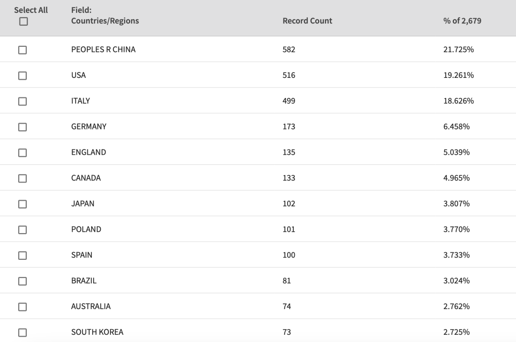
Task: Tick the GERMANY checkbox
Action: coord(22,127)
